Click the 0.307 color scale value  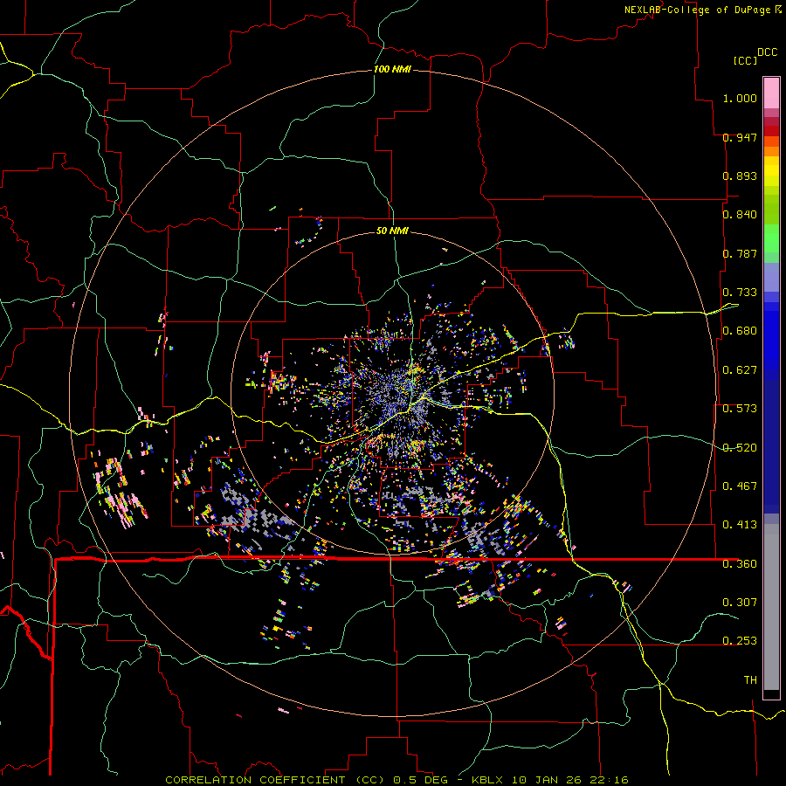(x=740, y=603)
